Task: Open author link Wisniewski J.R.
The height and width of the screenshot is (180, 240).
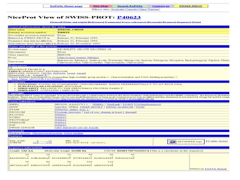Action: (x=20, y=75)
